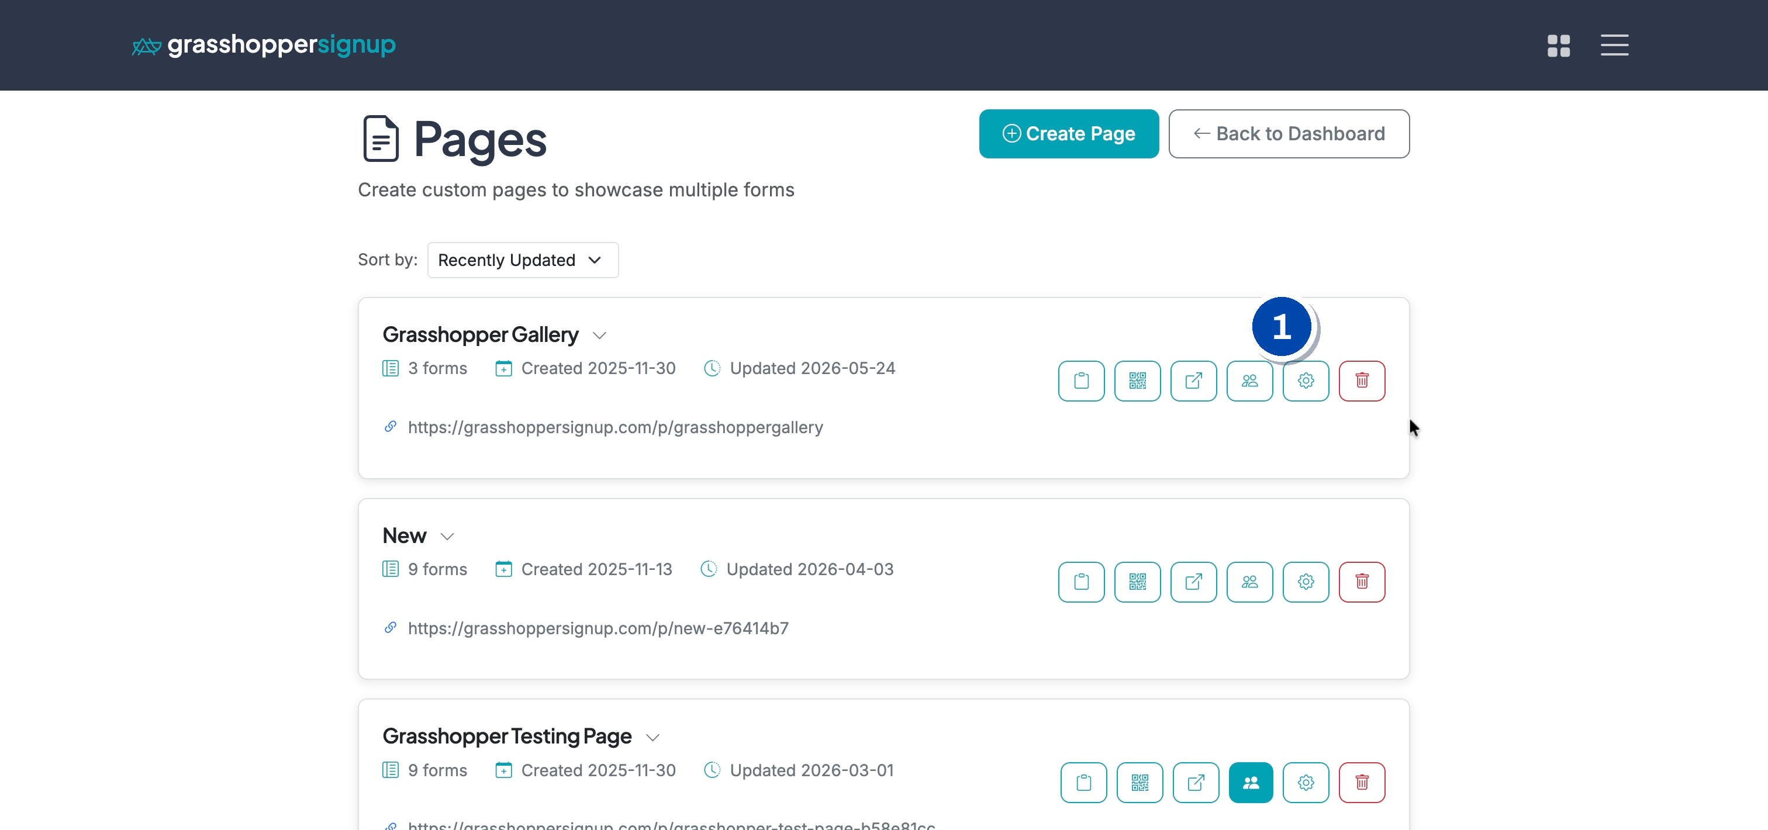Delete the Grasshopper Gallery page
Image resolution: width=1768 pixels, height=830 pixels.
coord(1362,381)
